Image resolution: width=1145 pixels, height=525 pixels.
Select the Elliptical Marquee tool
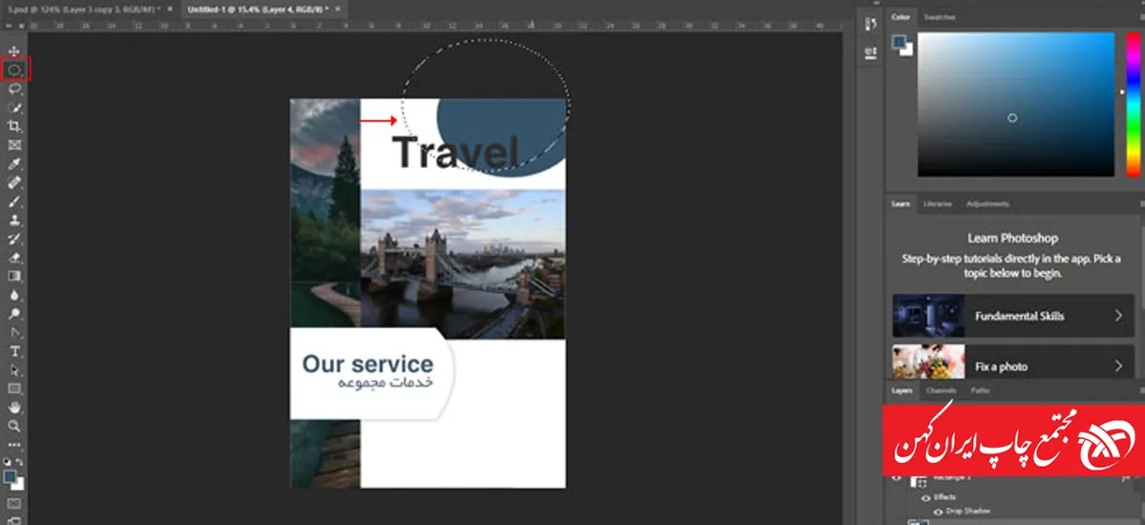[14, 69]
